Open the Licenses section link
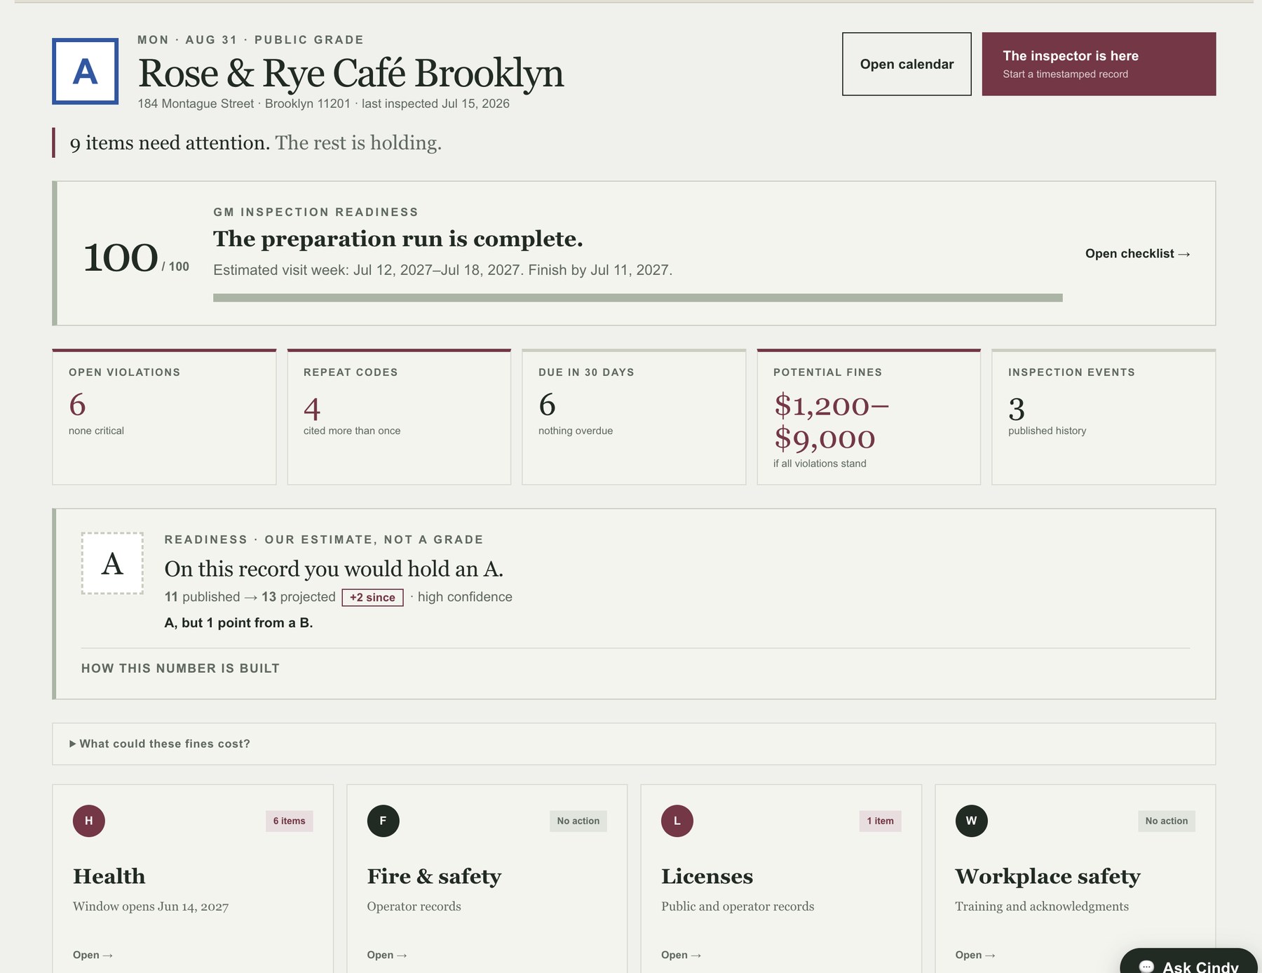This screenshot has height=973, width=1262. [x=681, y=955]
